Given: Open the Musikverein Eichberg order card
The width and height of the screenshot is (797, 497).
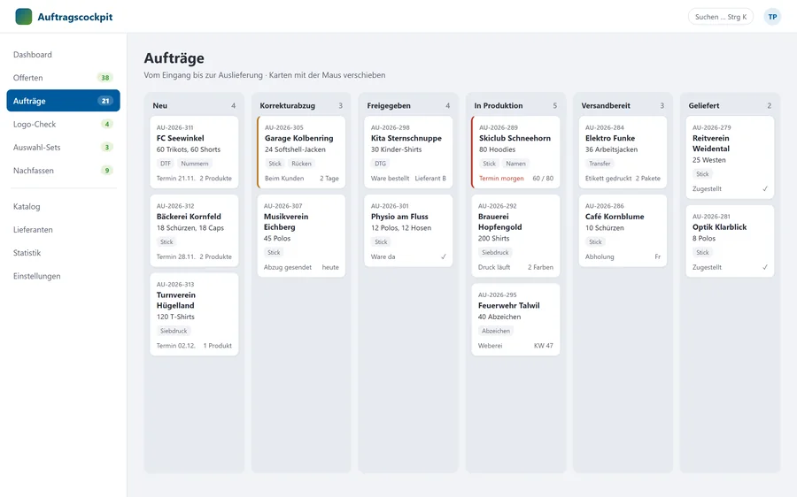Looking at the screenshot, I should (301, 235).
